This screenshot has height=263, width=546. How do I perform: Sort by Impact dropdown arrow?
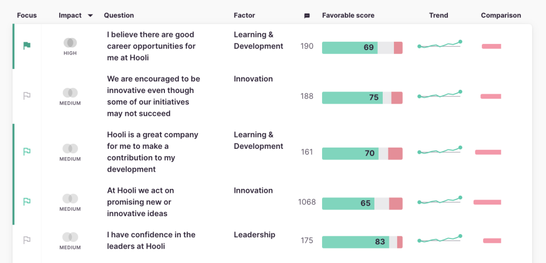pyautogui.click(x=90, y=16)
